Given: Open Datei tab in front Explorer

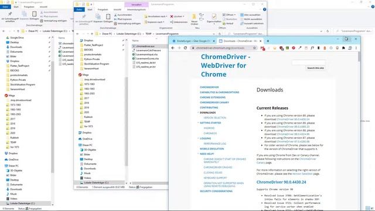Looking at the screenshot, I should (x=79, y=9).
